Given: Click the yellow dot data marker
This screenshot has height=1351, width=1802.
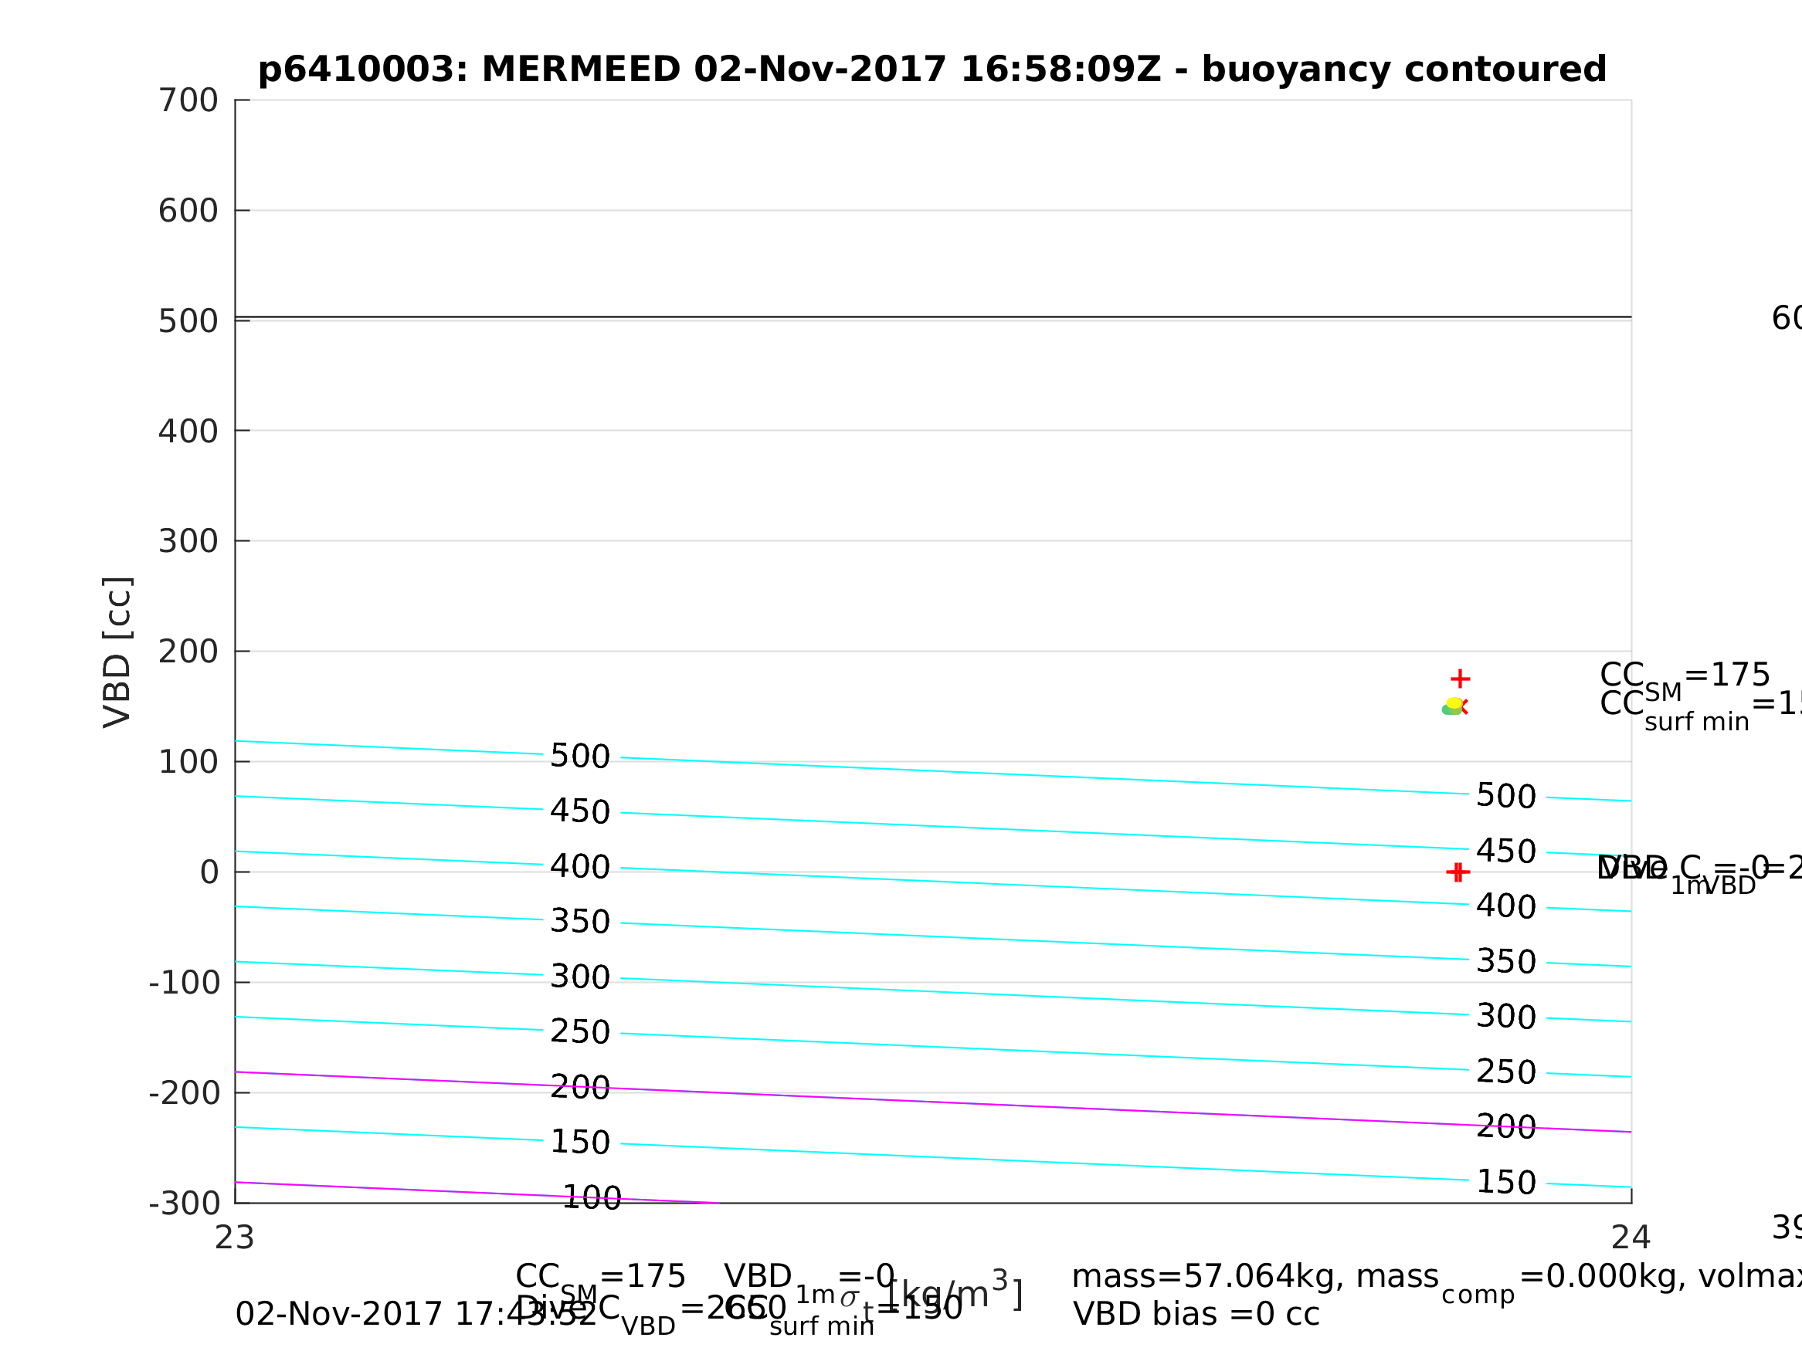Looking at the screenshot, I should click(1454, 703).
